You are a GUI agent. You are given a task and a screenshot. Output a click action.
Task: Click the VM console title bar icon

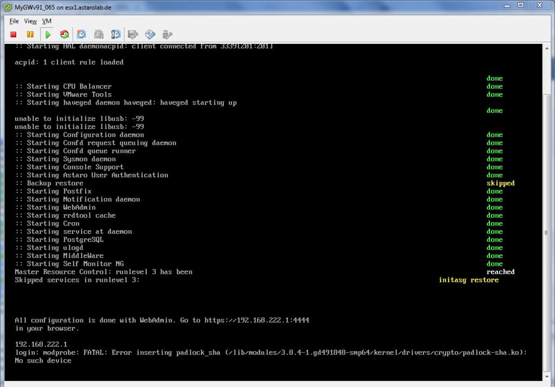(8, 8)
